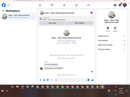Open File Explorer from the taskbar
Image resolution: width=130 pixels, height=97 pixels.
[x=17, y=87]
